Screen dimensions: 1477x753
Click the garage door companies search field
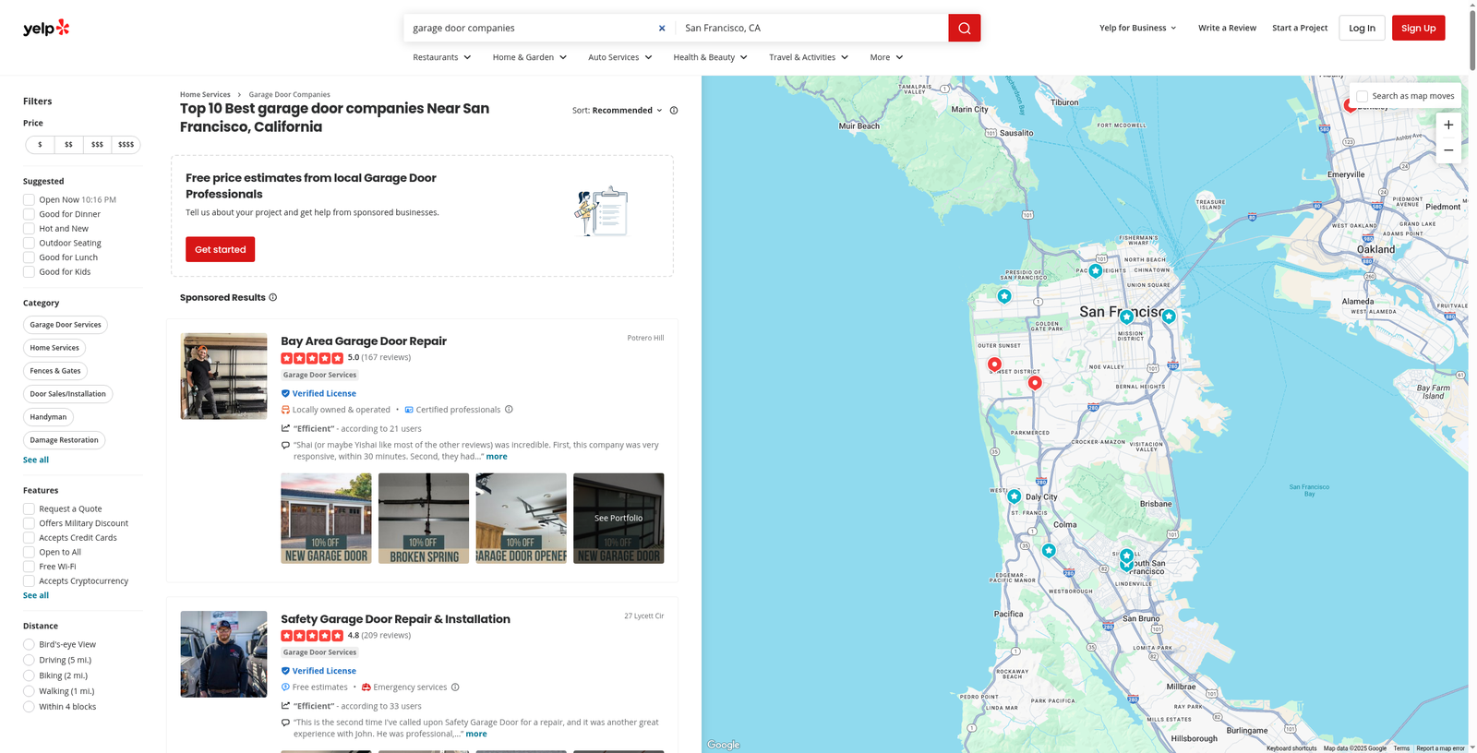tap(533, 28)
